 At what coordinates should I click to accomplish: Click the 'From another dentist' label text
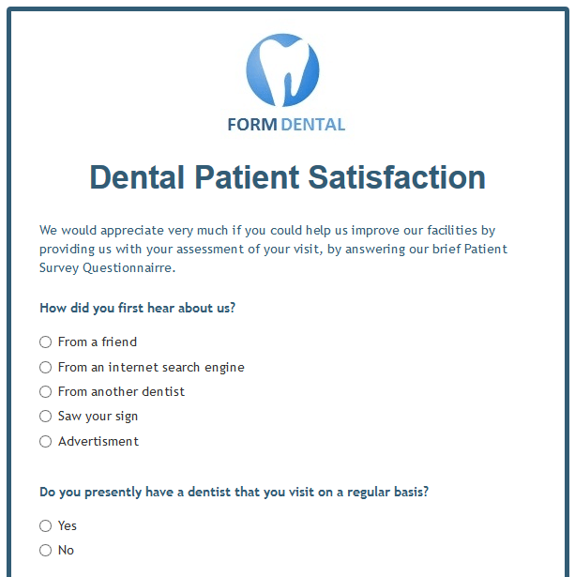121,392
